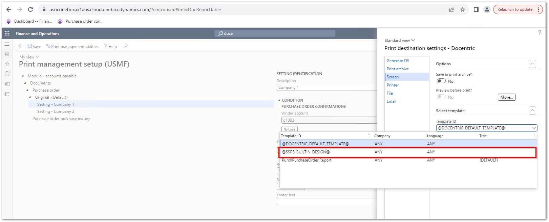The image size is (549, 222).
Task: Bookmark this page with the star icon
Action: [463, 9]
